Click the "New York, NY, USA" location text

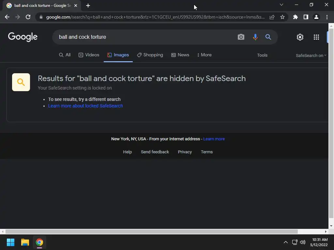click(129, 139)
